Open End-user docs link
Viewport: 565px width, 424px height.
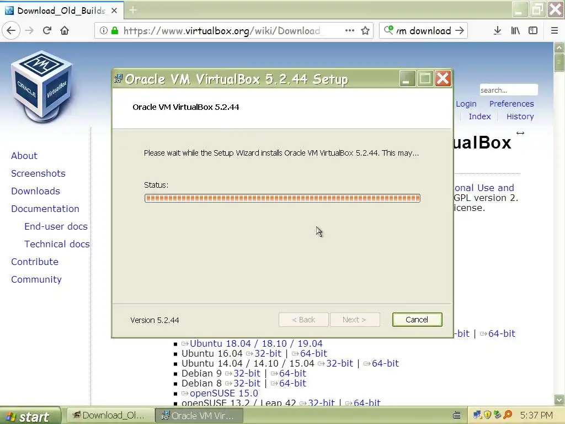56,226
